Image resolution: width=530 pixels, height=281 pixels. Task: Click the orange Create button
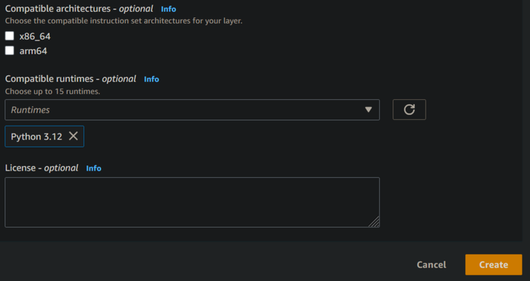coord(493,264)
